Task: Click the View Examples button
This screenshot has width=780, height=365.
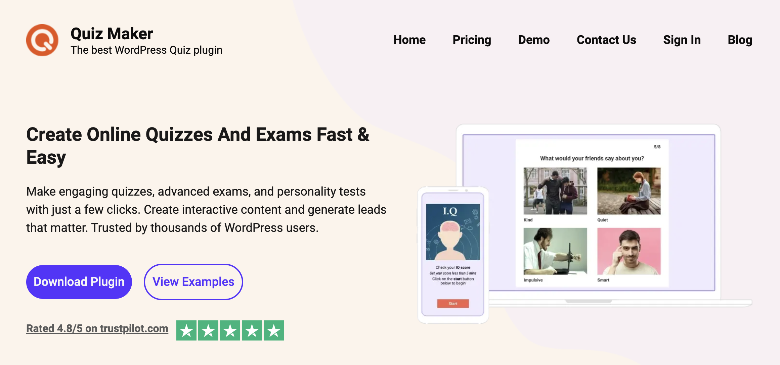Action: [x=193, y=281]
